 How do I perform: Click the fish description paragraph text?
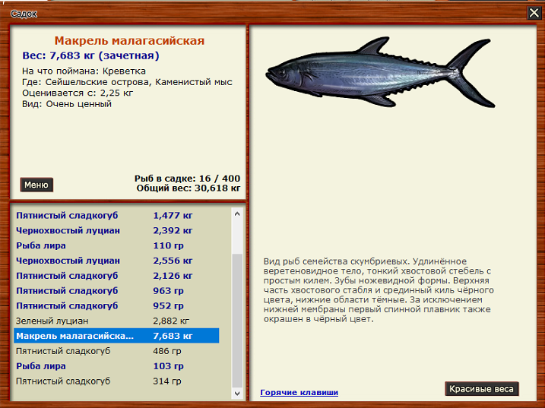(x=379, y=290)
